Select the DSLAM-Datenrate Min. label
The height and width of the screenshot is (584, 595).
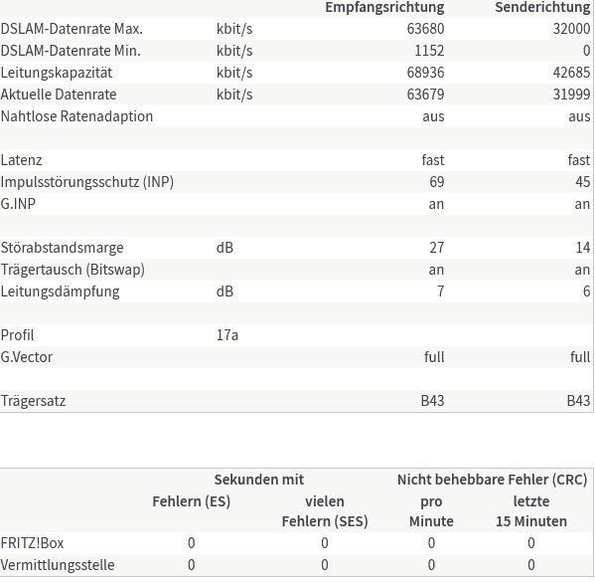[71, 51]
